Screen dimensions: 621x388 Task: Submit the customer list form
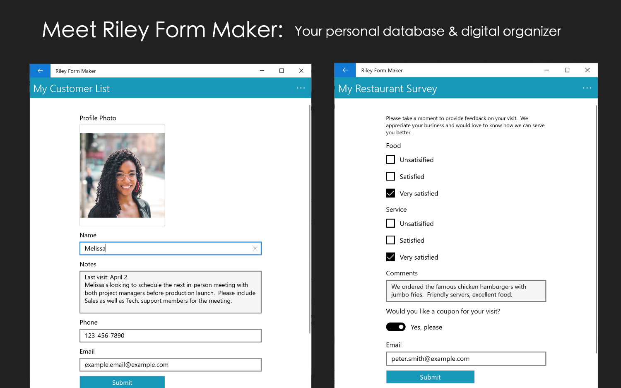122,382
